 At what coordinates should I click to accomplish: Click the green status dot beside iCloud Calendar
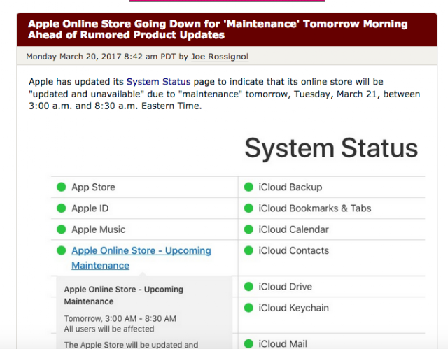coord(249,229)
